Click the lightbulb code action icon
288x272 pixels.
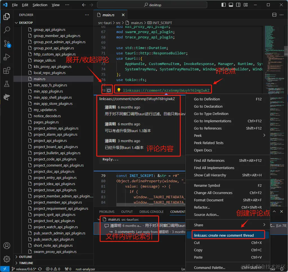click(119, 90)
